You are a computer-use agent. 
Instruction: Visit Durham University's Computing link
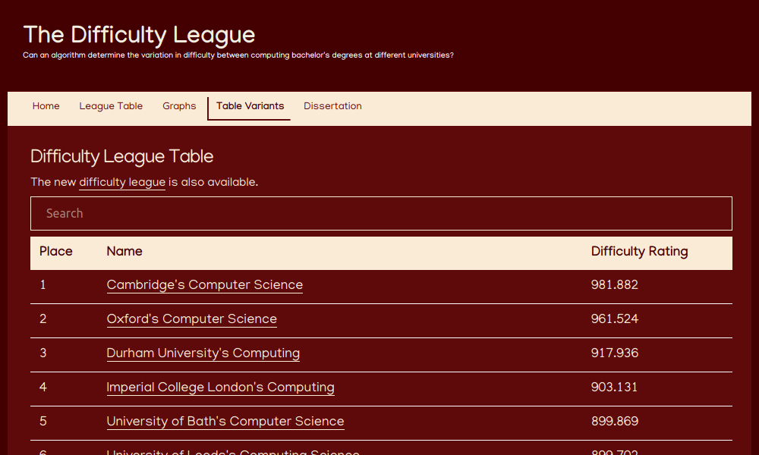(x=203, y=353)
